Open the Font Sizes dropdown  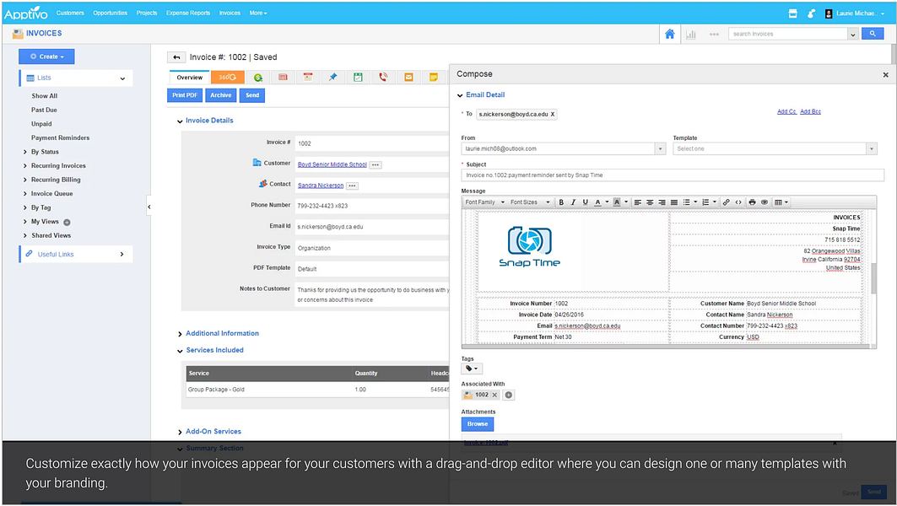tap(530, 202)
